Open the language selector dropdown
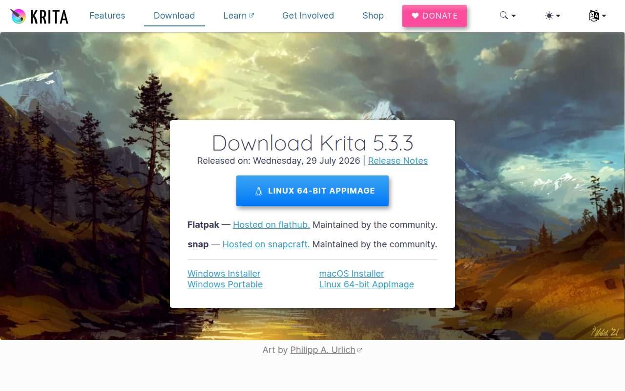The image size is (625, 391). (597, 16)
